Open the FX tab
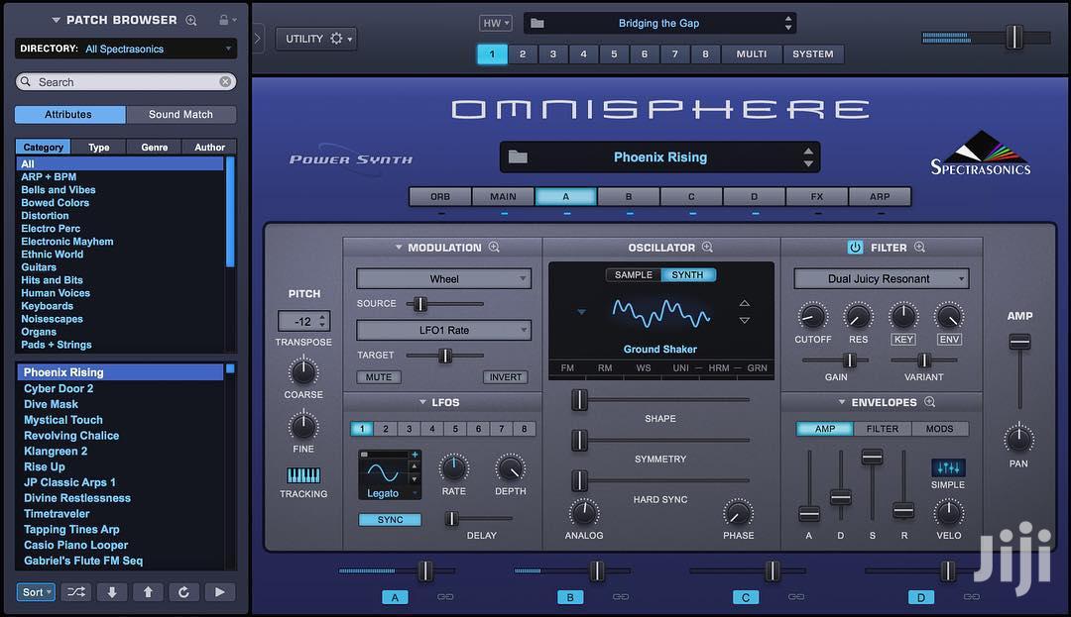This screenshot has width=1071, height=617. pyautogui.click(x=817, y=196)
